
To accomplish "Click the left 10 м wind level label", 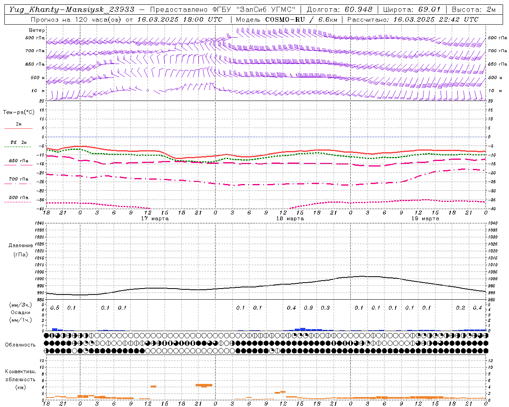I will click(x=38, y=91).
